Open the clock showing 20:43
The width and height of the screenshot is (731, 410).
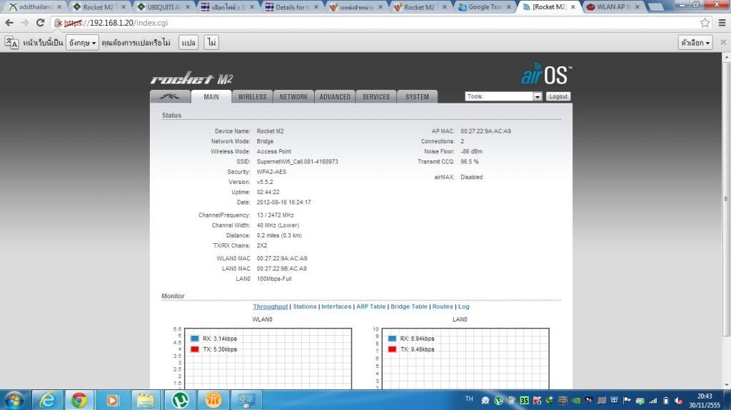pyautogui.click(x=705, y=400)
